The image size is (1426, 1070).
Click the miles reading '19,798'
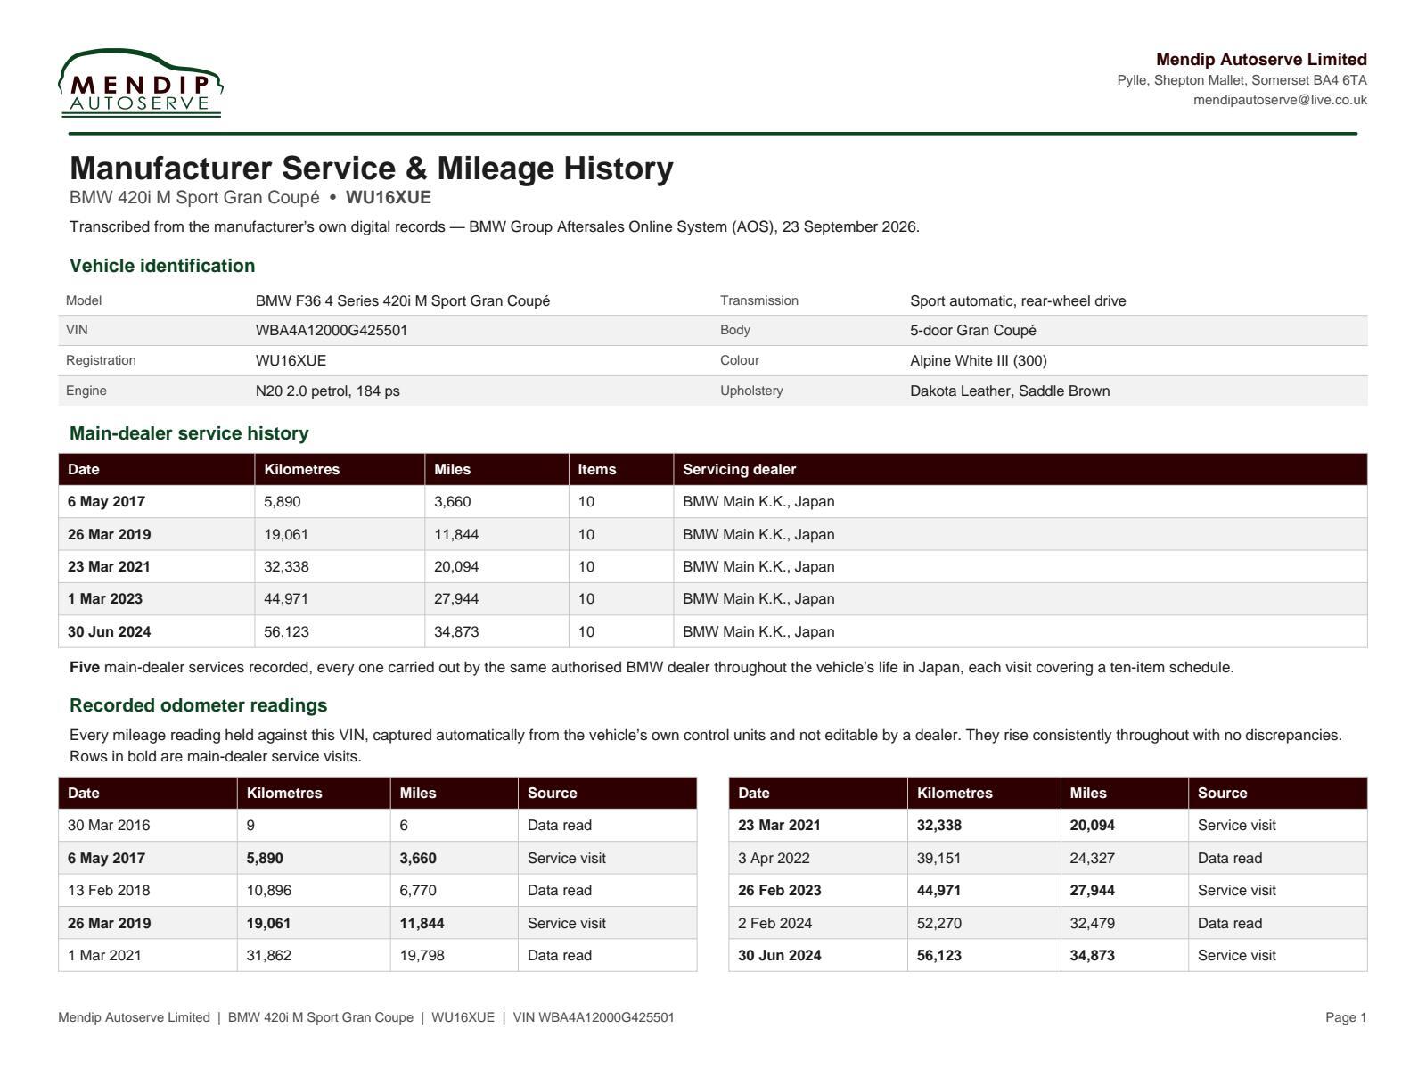[x=422, y=956]
